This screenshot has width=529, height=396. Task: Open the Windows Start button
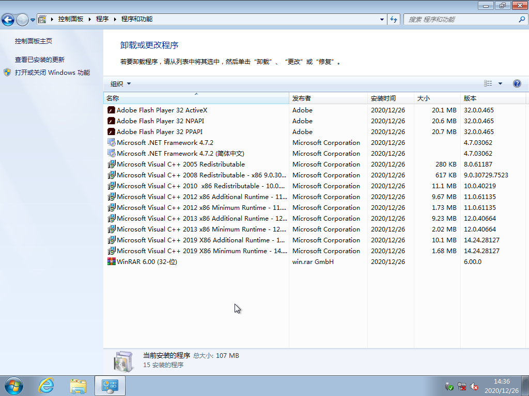point(14,386)
